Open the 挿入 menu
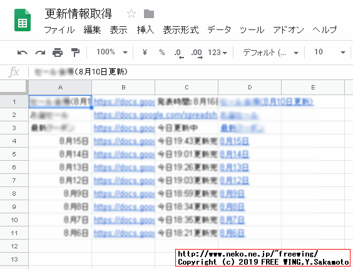 tap(145, 29)
